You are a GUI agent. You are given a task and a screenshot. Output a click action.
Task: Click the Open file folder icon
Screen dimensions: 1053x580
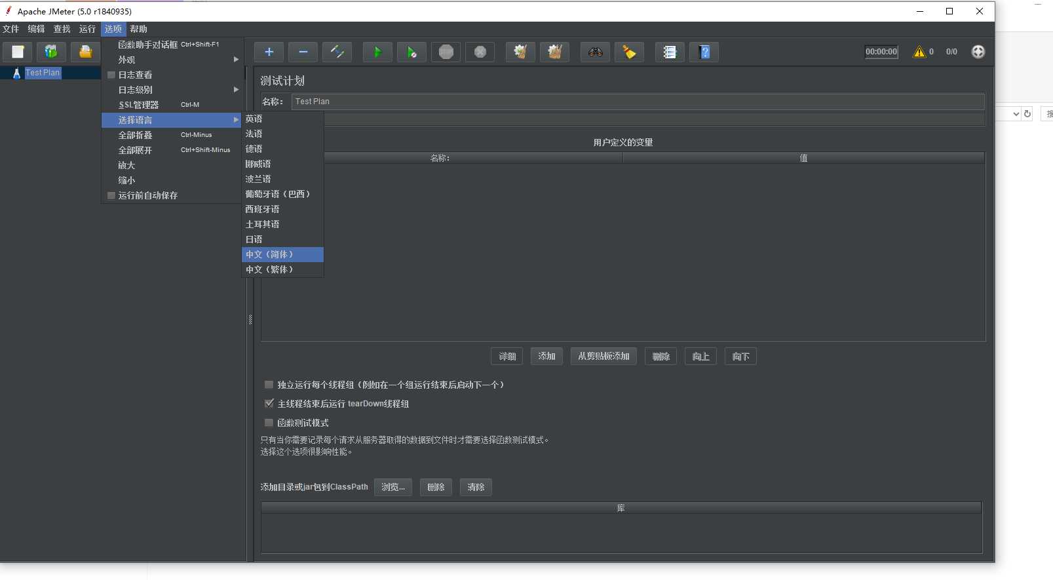click(x=85, y=52)
